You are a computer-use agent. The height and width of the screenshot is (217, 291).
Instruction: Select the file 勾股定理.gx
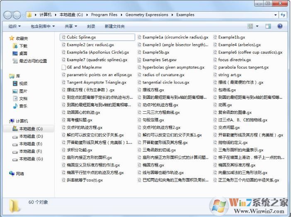point(153,120)
